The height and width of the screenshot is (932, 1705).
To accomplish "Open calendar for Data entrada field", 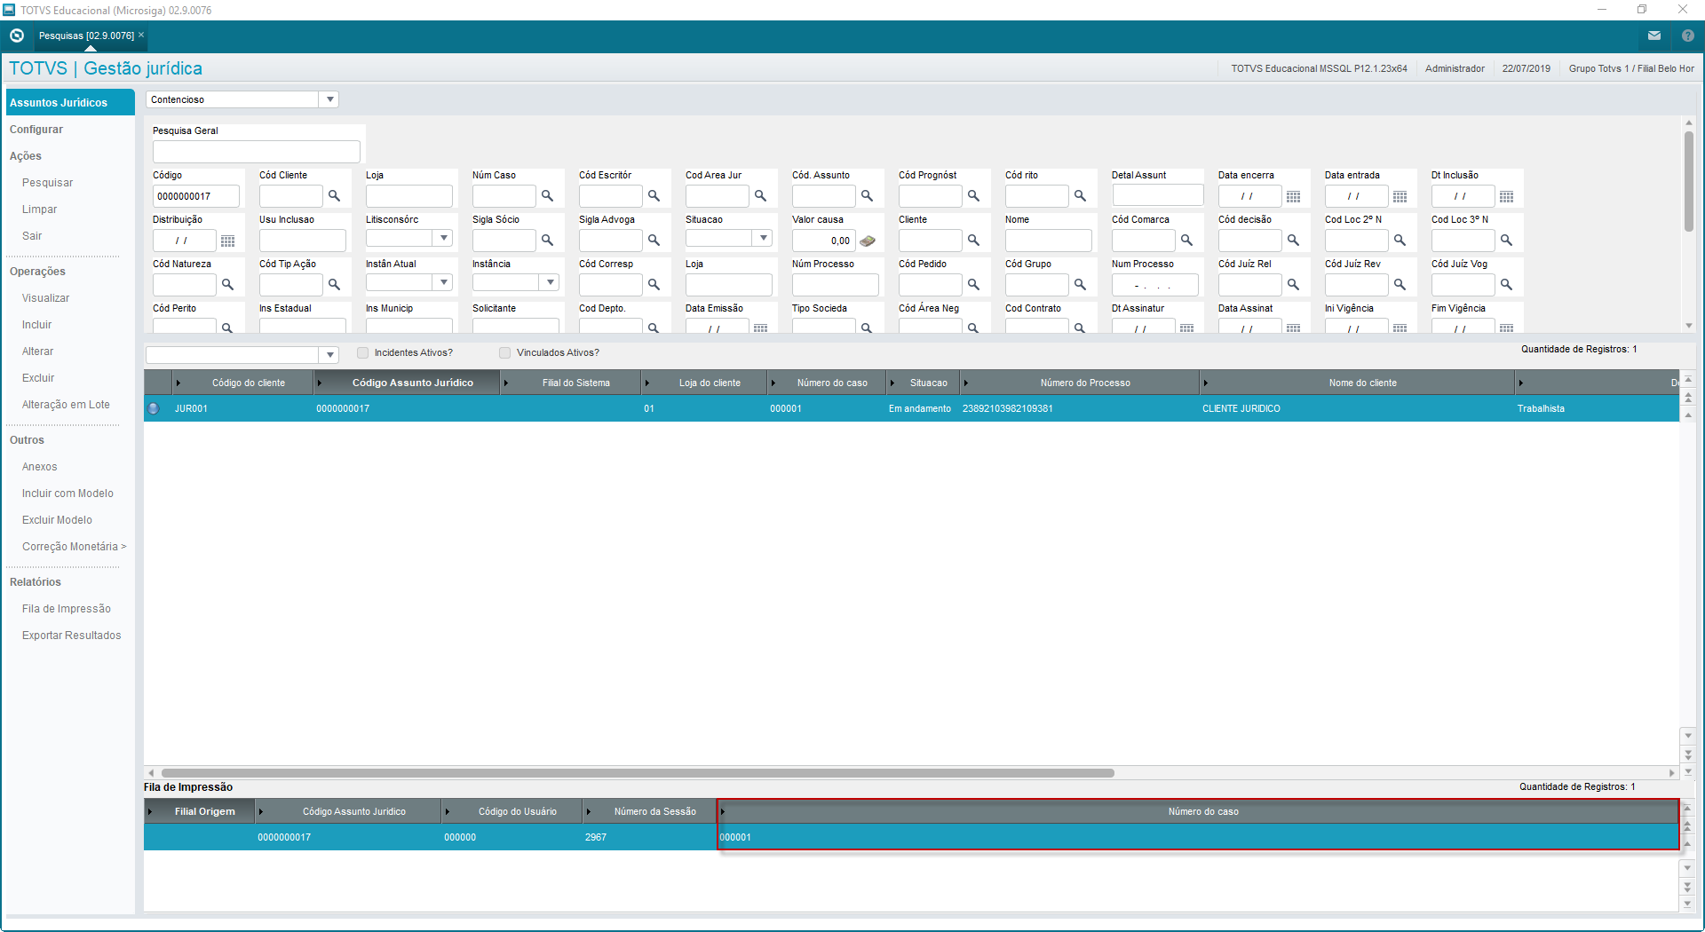I will point(1400,196).
